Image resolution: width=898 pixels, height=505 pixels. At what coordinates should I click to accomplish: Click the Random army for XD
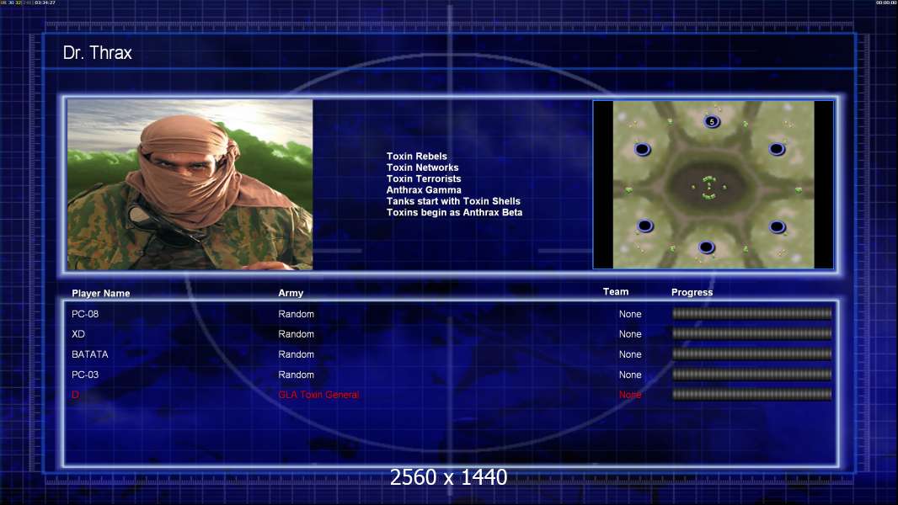pos(296,334)
